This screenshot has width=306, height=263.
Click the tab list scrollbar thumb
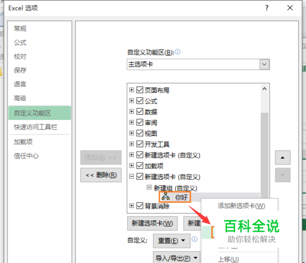(264, 155)
